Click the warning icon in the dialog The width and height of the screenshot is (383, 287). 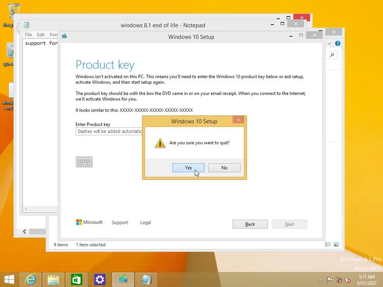(160, 143)
